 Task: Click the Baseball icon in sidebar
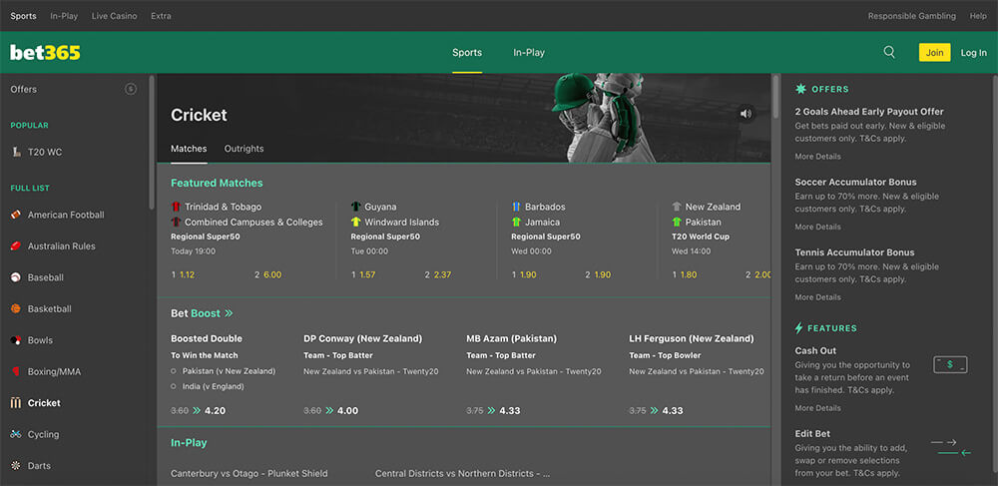click(16, 277)
